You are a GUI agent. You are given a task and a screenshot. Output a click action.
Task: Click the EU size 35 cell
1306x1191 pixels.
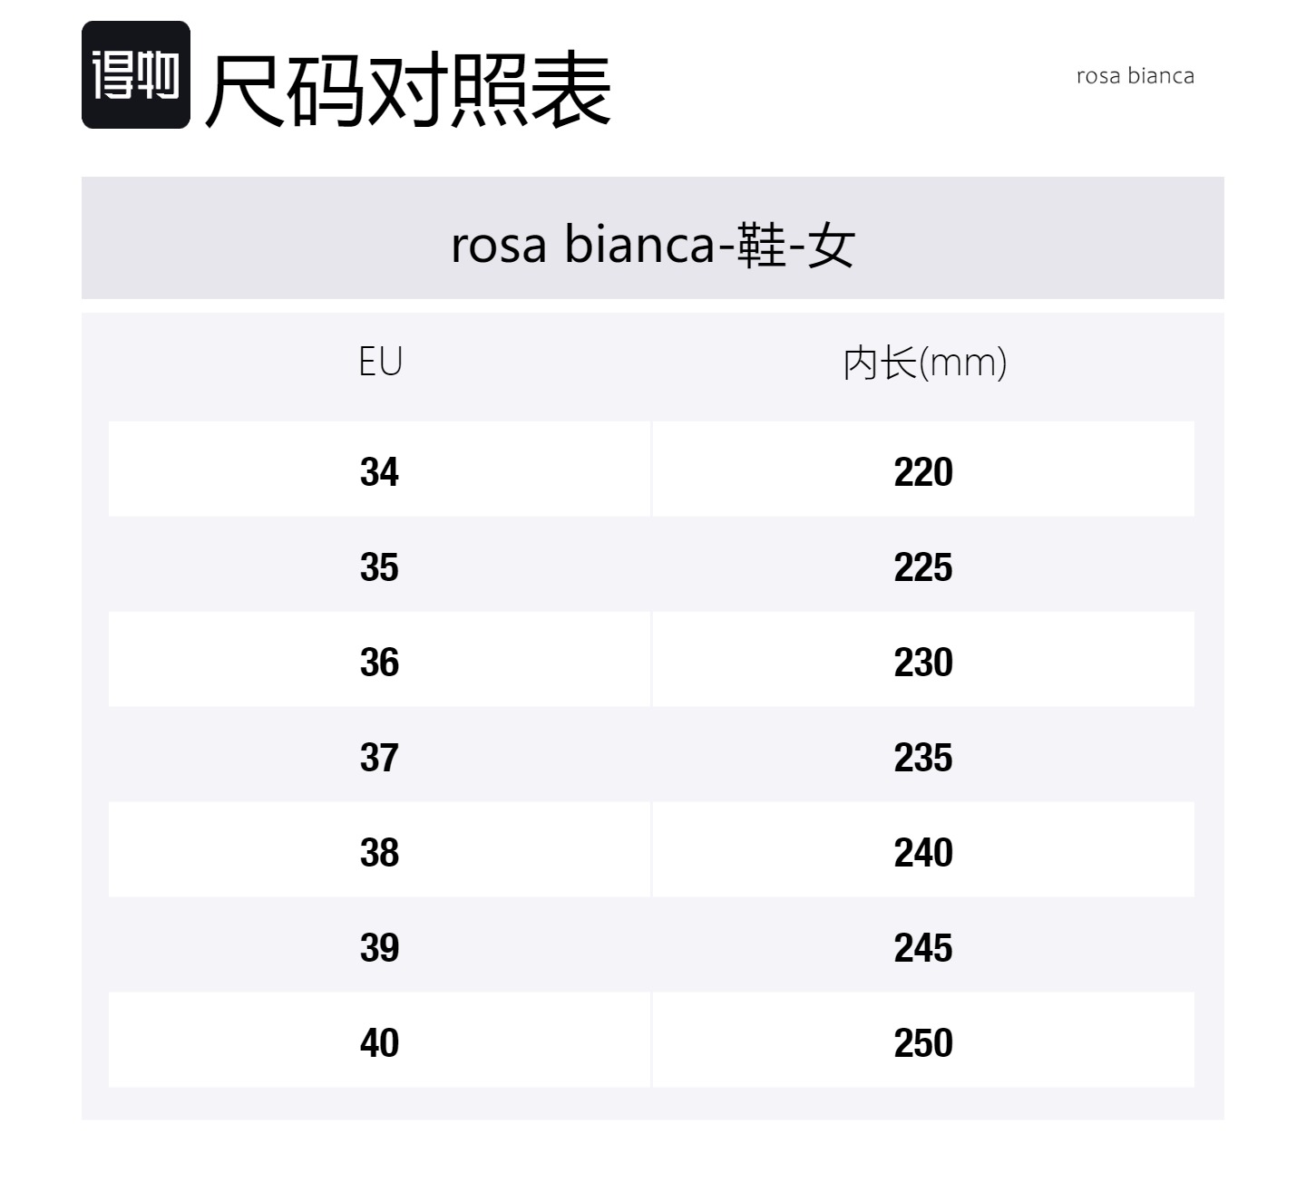click(379, 567)
